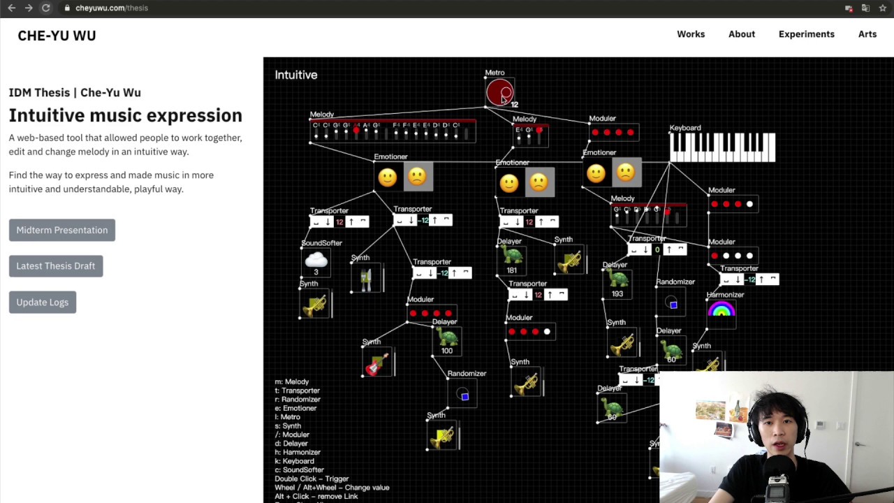894x503 pixels.
Task: Toggle white dot of Moduler directly below Keyboard
Action: coord(749,204)
